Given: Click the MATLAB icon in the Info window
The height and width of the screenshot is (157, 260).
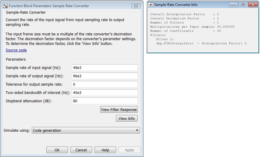Looking at the screenshot, I should coord(151,5).
